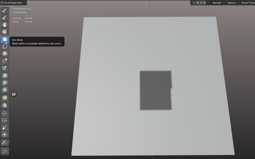Select the Box Mask tool
Viewport: 255px width, 159px height.
pos(5,39)
